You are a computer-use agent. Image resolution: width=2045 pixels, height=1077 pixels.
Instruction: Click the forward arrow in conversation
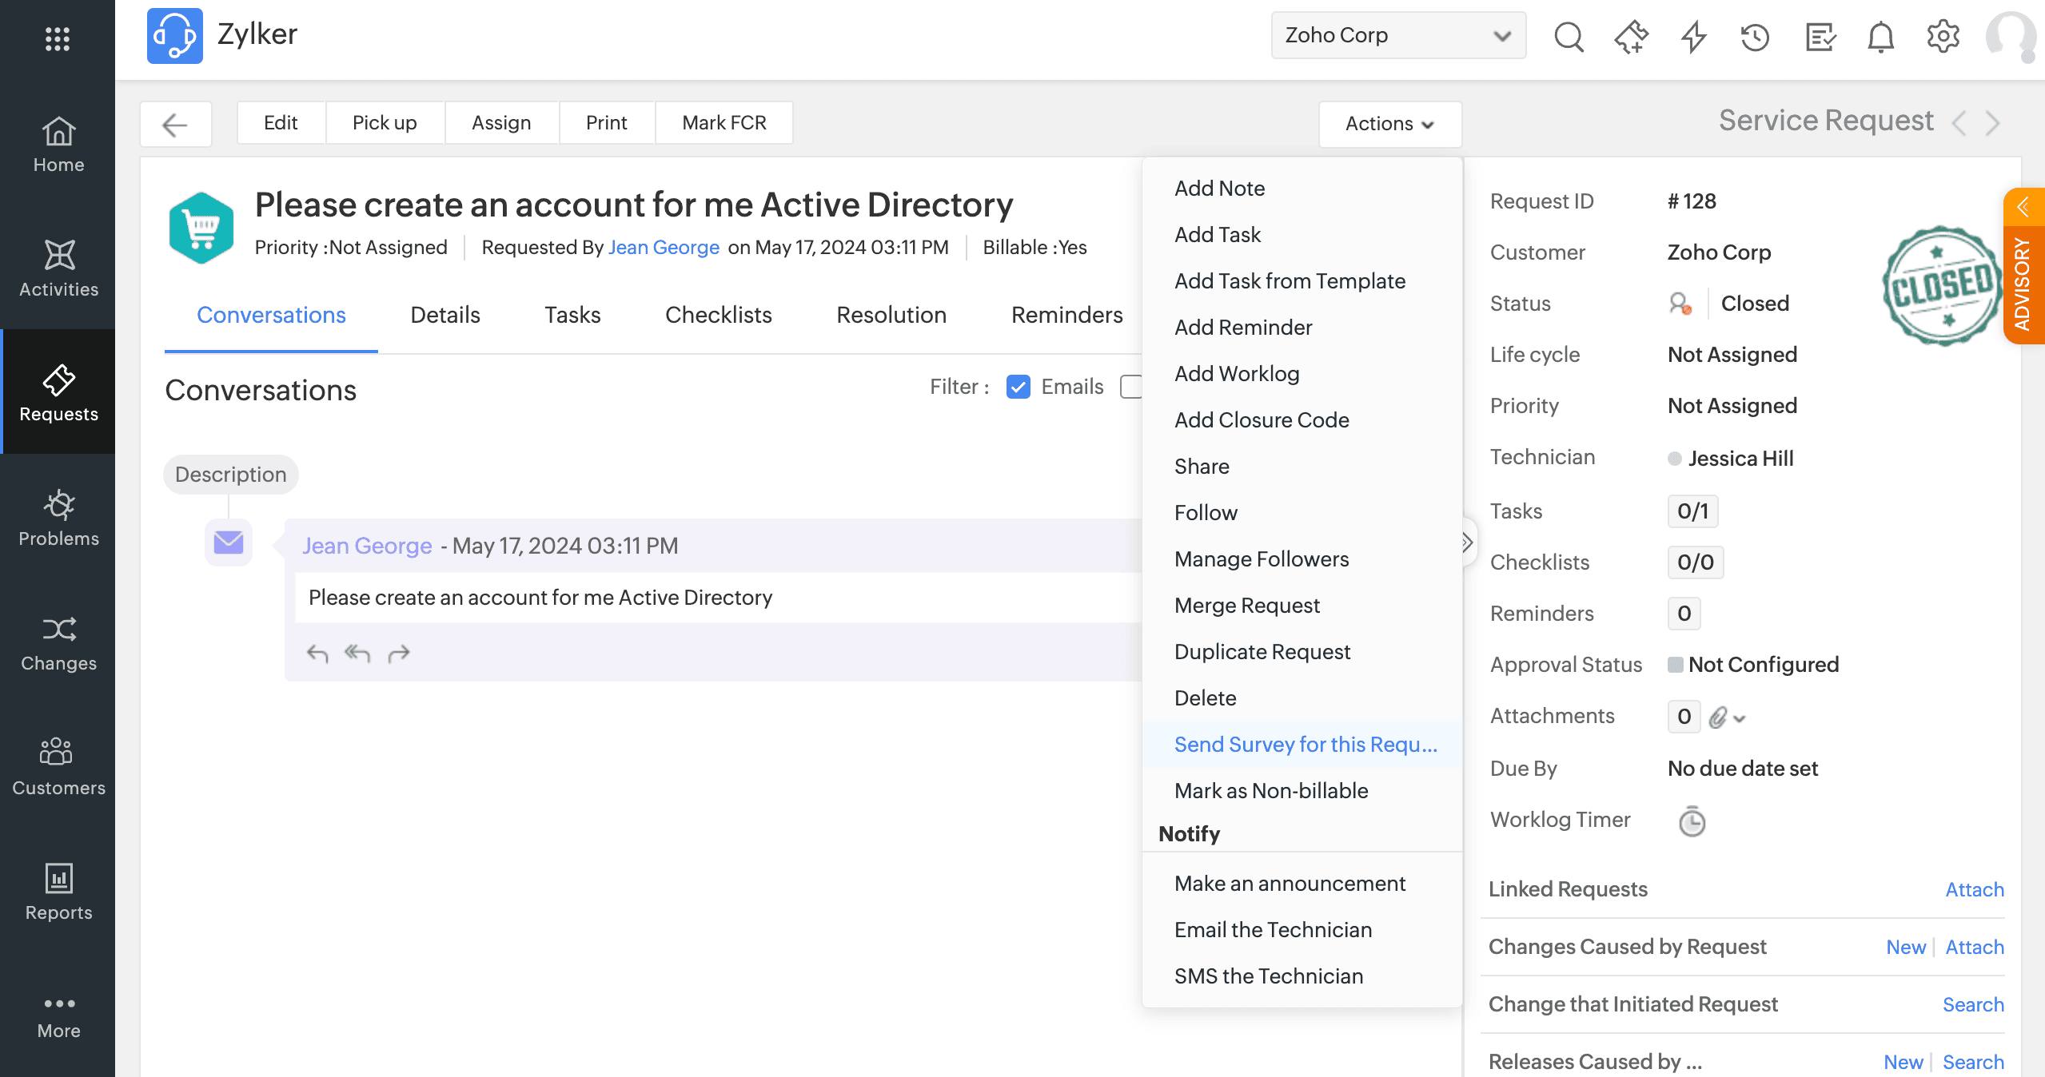click(x=399, y=654)
